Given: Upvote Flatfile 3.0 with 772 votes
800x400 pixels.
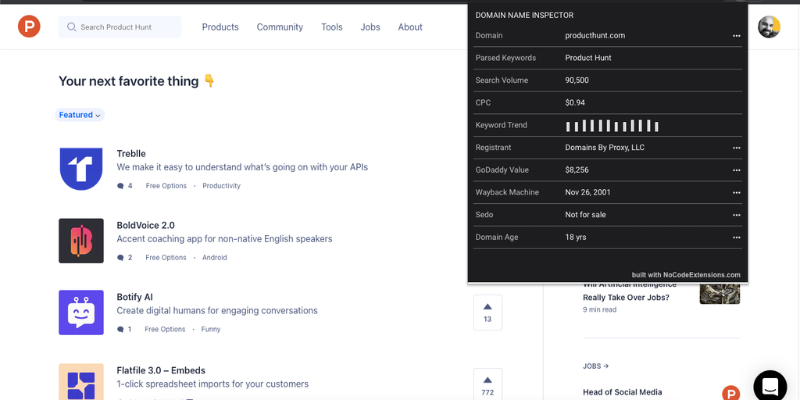Looking at the screenshot, I should [487, 383].
